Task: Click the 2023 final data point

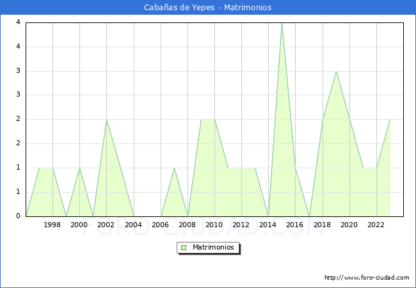Action: (x=390, y=120)
